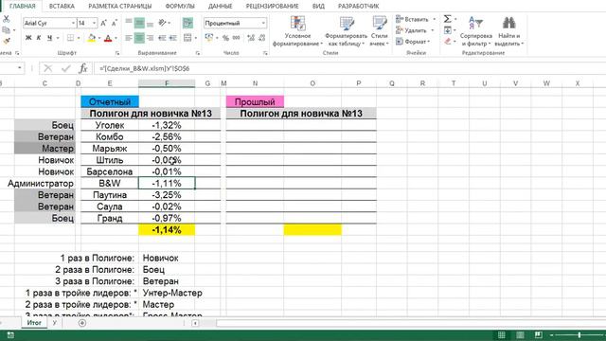Apply font color with the red A icon
This screenshot has width=606, height=341.
[x=108, y=38]
